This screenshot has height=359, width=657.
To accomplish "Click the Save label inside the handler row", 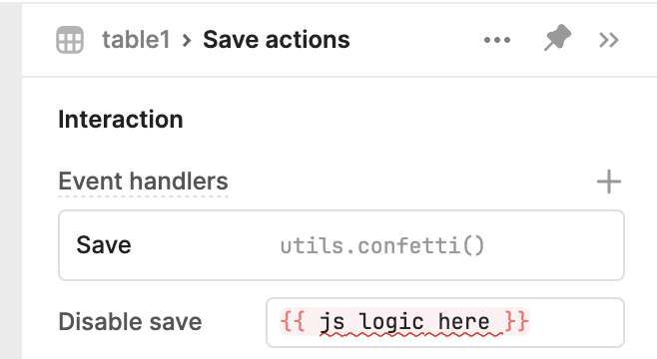I will pyautogui.click(x=104, y=244).
